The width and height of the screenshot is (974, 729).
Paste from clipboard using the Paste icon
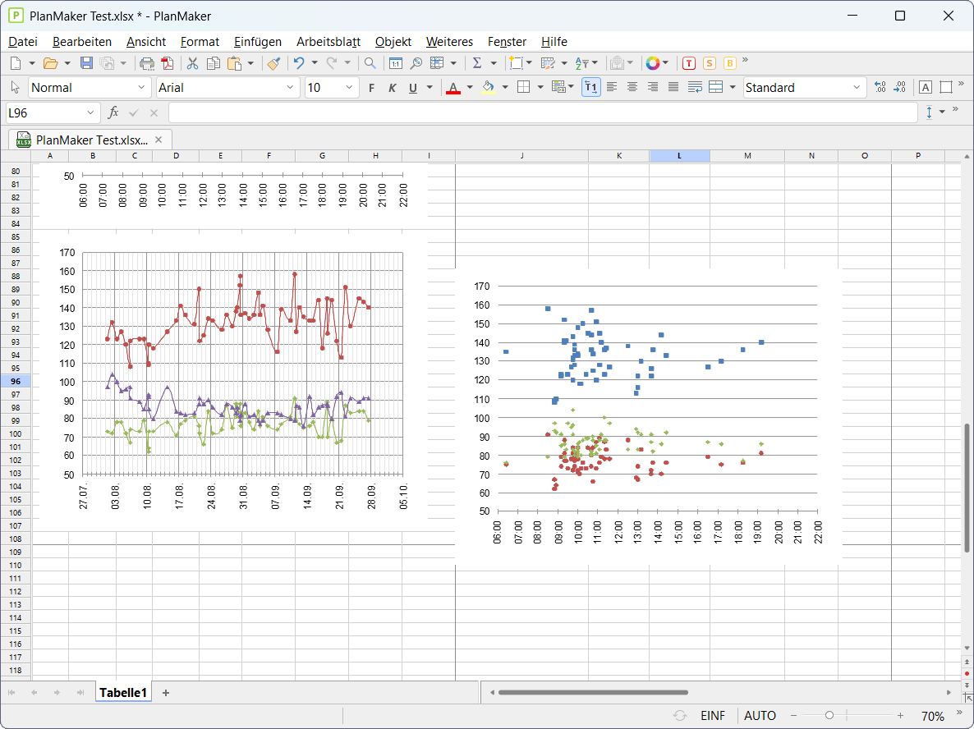coord(234,62)
